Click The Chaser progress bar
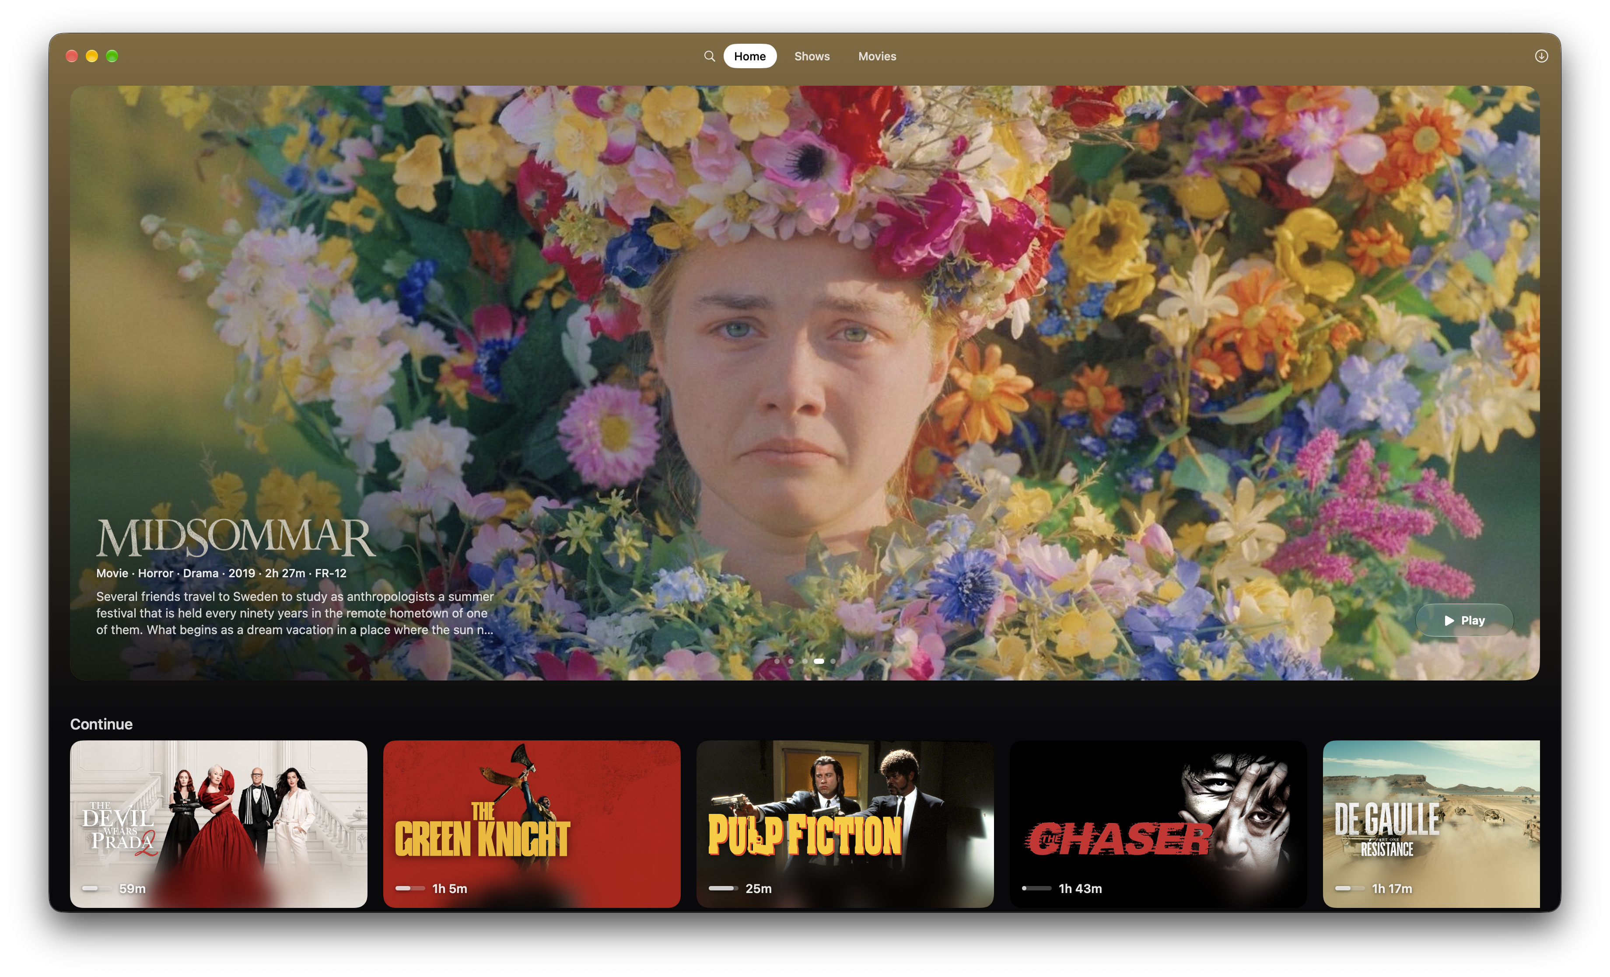The width and height of the screenshot is (1610, 977). pos(1036,888)
